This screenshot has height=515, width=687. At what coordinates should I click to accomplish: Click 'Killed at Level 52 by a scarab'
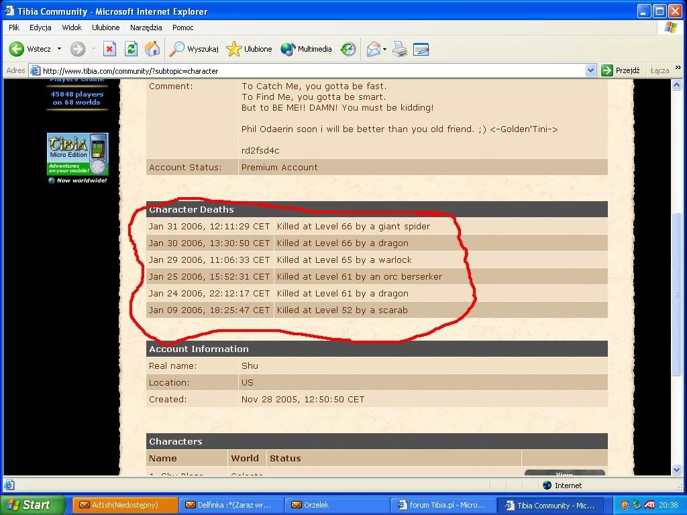point(342,310)
